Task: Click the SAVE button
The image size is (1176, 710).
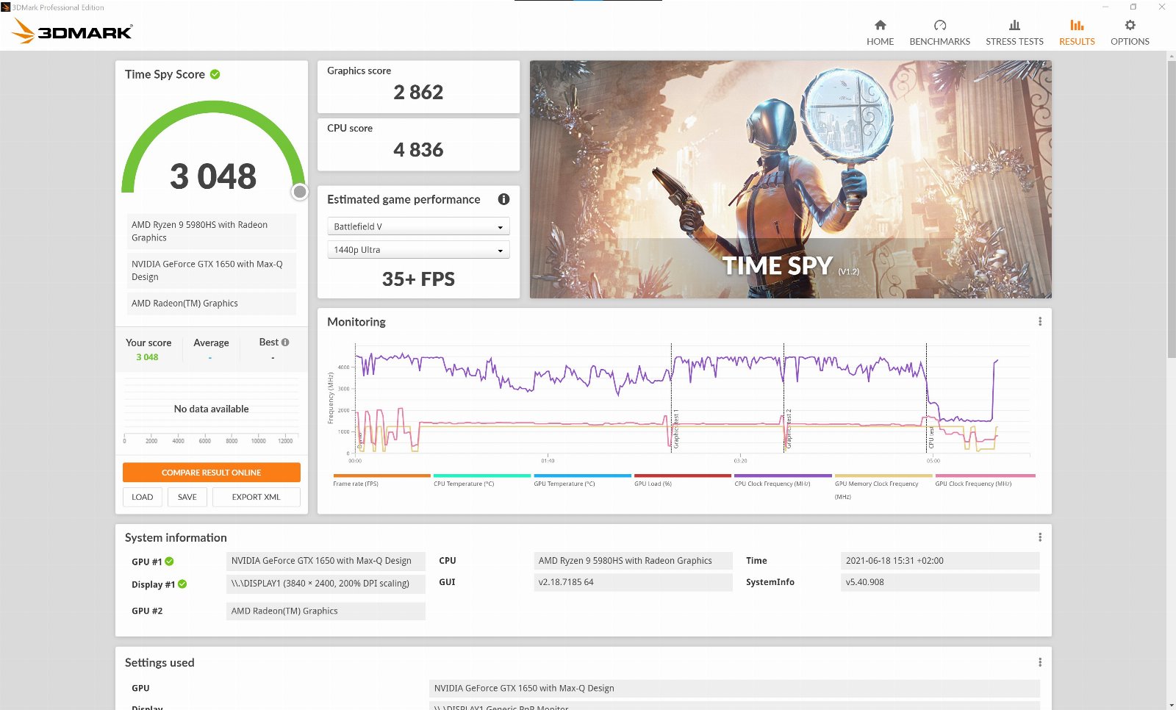Action: pos(187,497)
